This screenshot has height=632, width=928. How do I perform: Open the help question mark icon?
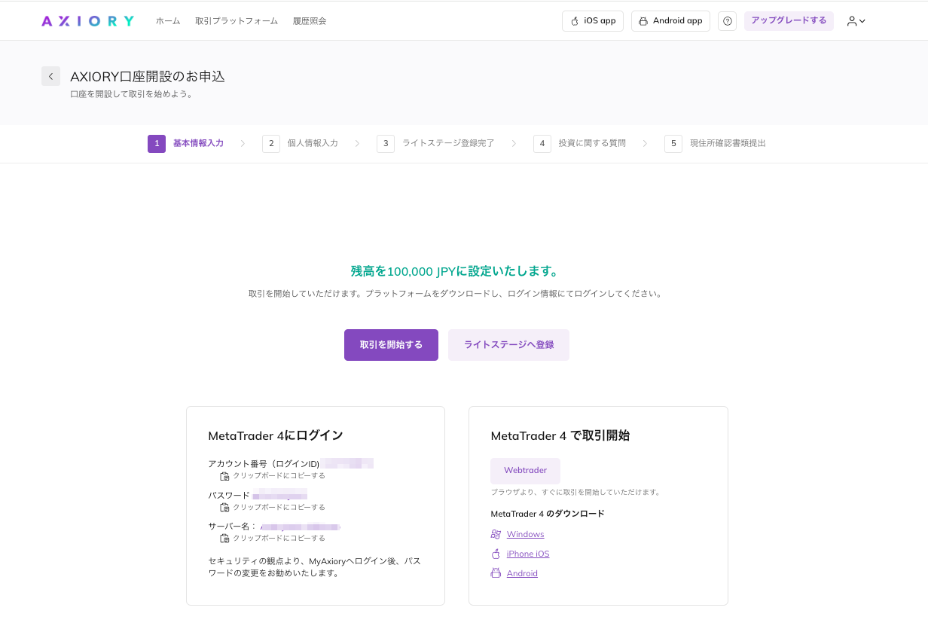(727, 21)
